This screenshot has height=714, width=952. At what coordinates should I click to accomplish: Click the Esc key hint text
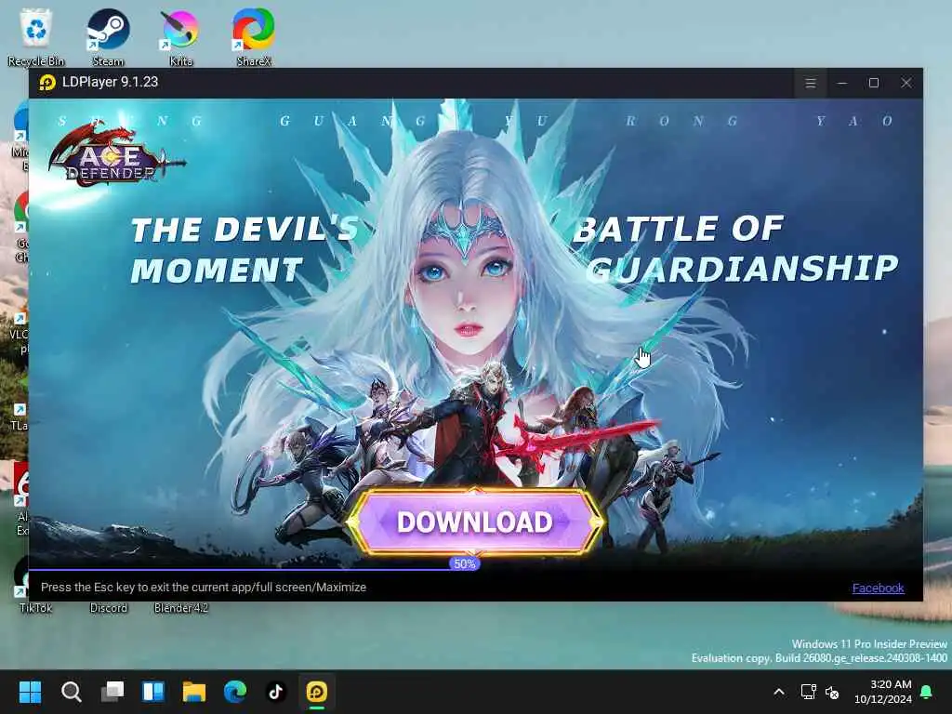204,588
